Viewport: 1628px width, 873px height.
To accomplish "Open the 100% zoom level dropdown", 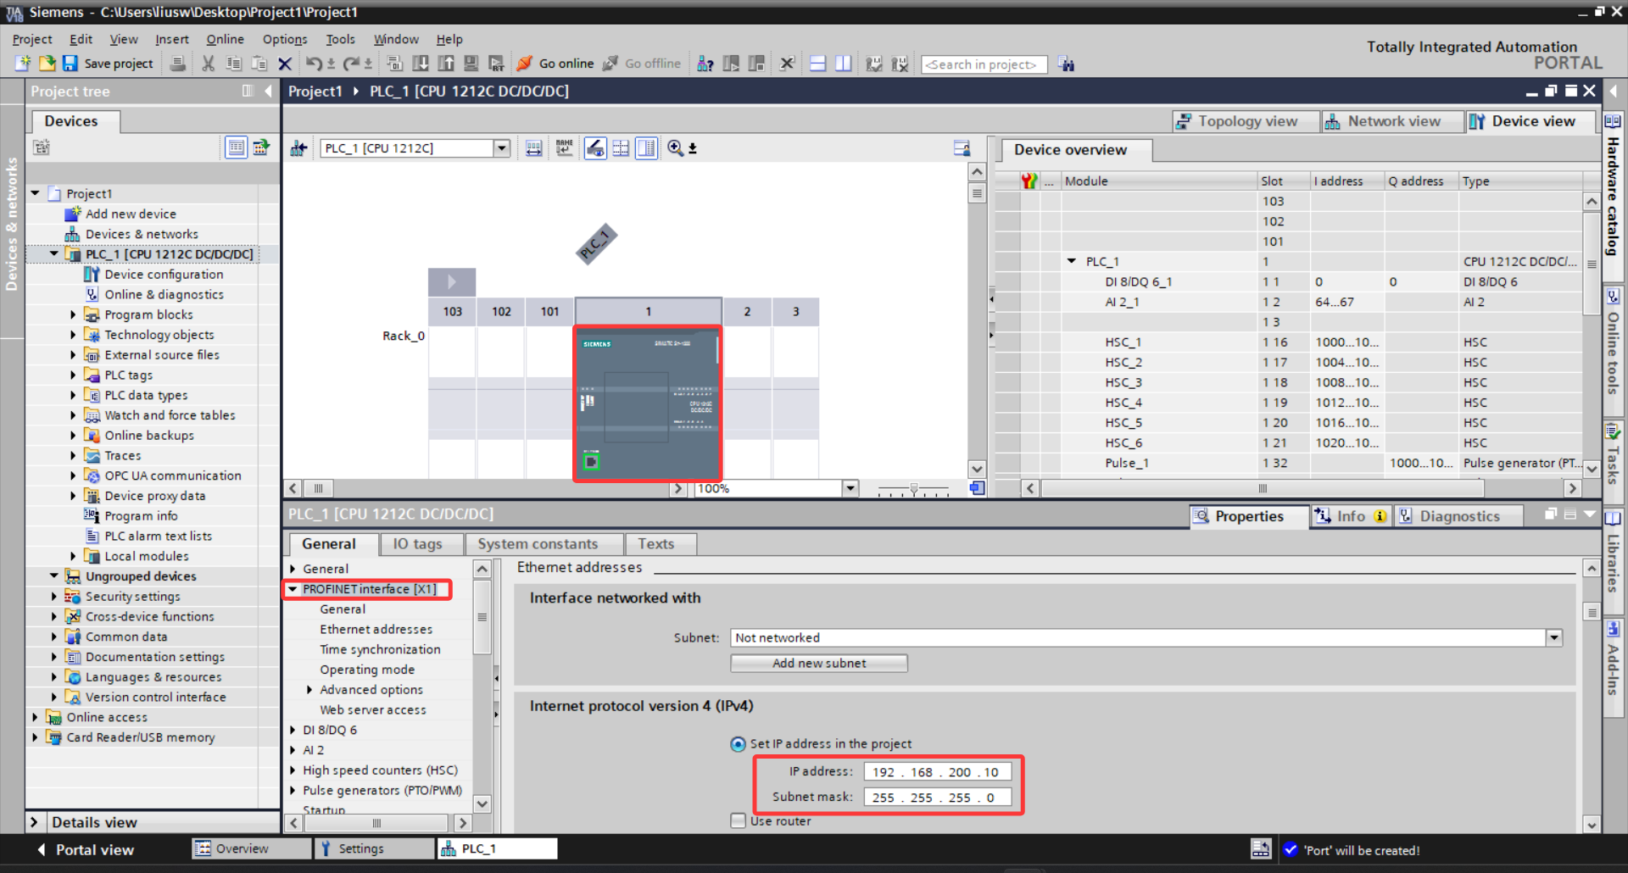I will point(850,488).
